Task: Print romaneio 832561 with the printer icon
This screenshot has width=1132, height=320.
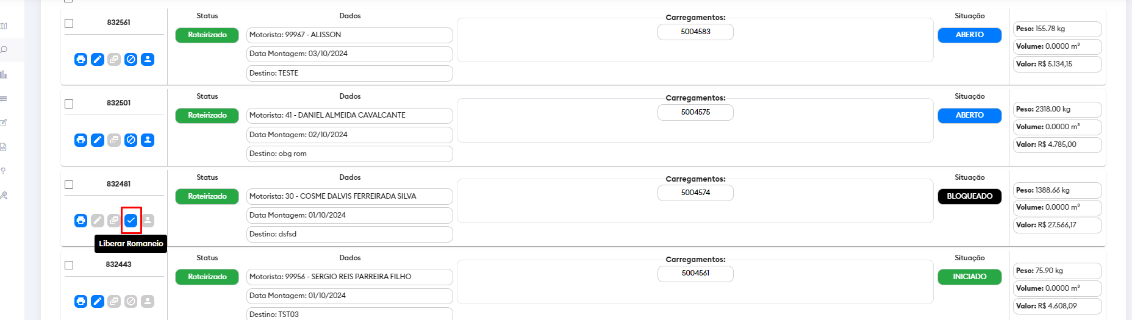Action: coord(81,59)
